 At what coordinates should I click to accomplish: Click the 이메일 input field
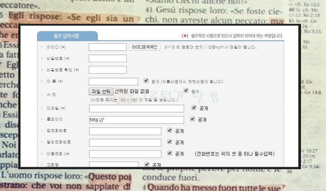tap(136, 108)
